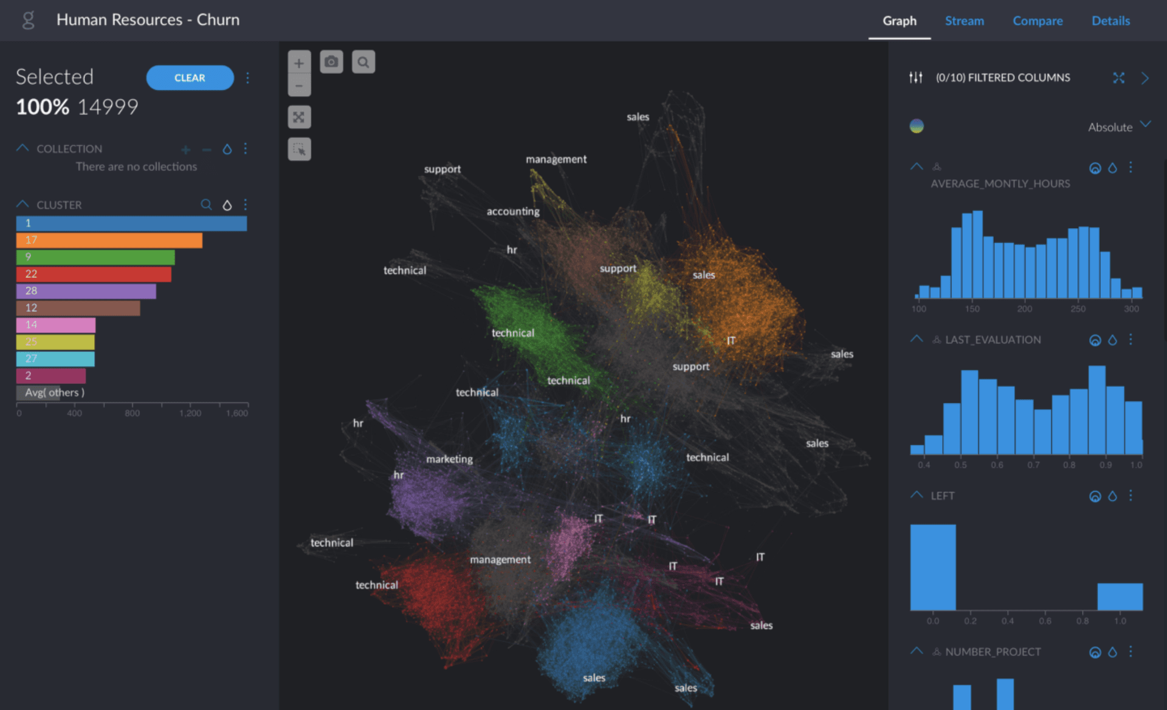Collapse the AVERAGE_MONTLY_HOURS histogram

point(917,167)
